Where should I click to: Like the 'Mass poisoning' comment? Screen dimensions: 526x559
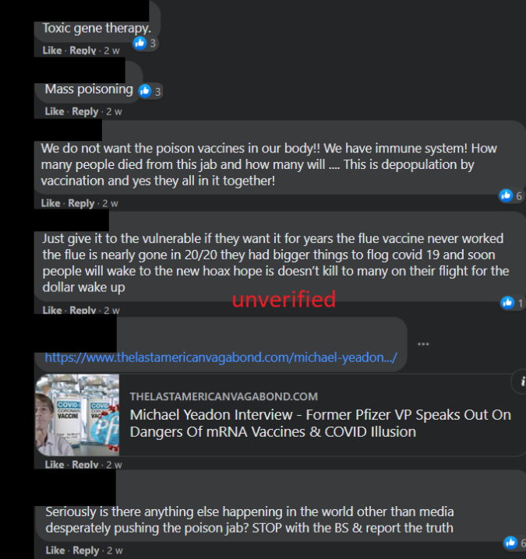[55, 111]
